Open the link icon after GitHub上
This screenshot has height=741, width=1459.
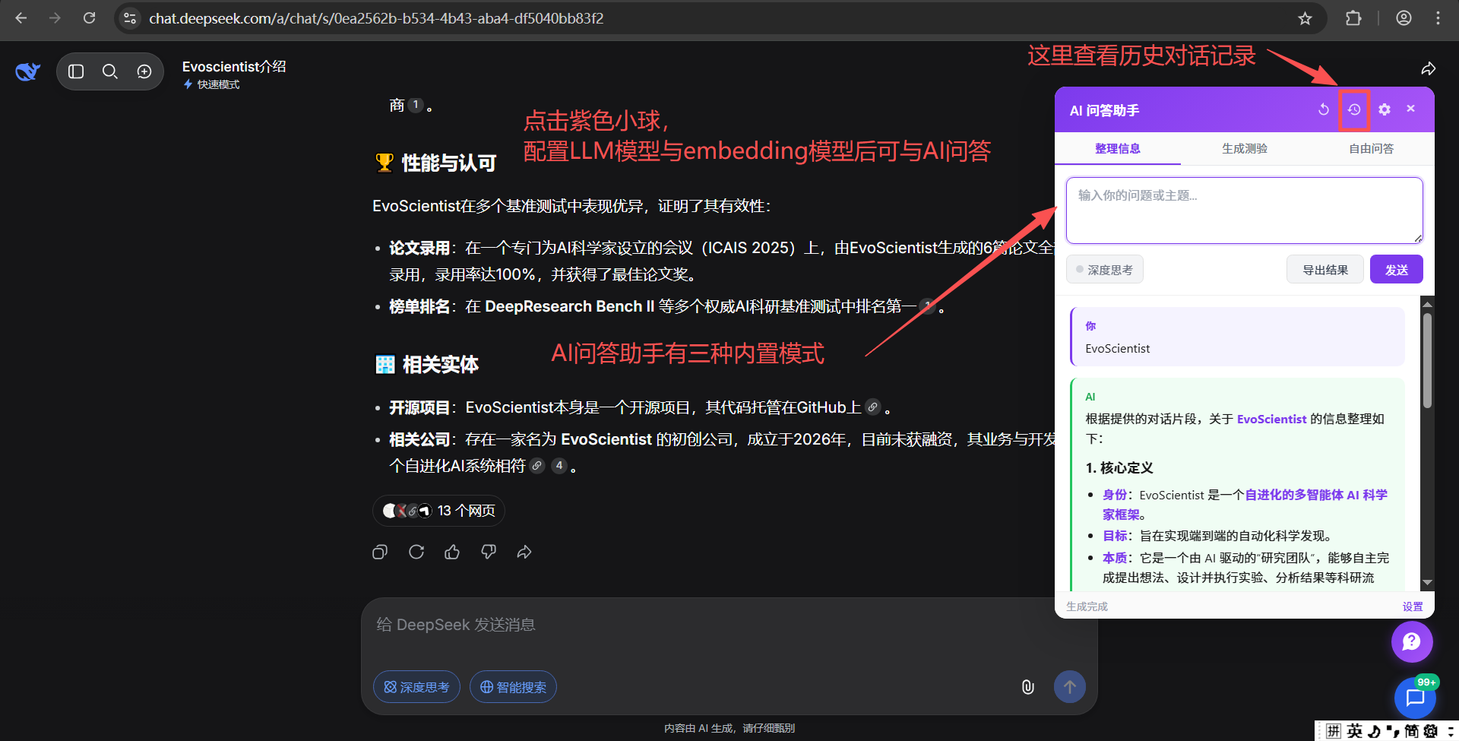point(873,407)
